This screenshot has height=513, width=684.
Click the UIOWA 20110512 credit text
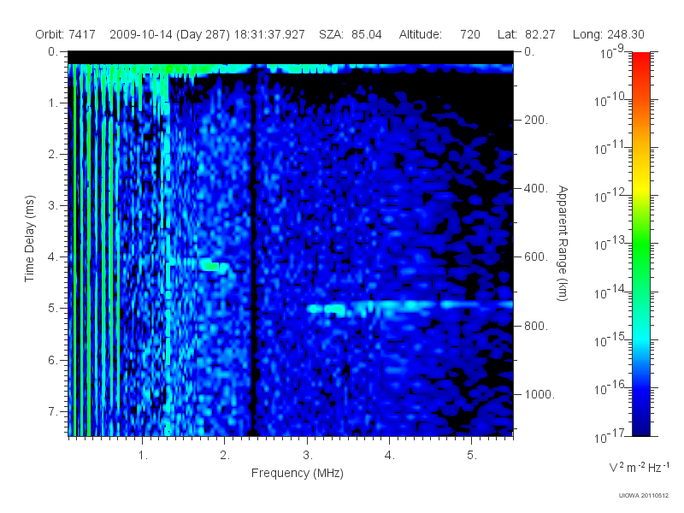644,496
